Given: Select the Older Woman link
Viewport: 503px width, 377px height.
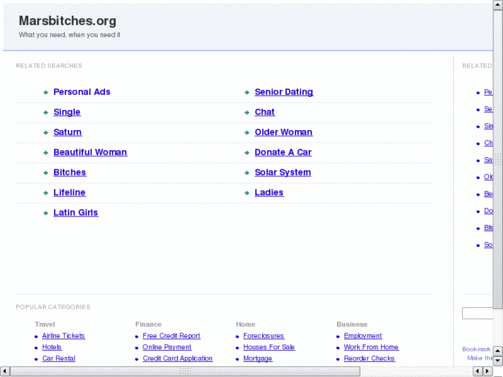Looking at the screenshot, I should [x=284, y=132].
